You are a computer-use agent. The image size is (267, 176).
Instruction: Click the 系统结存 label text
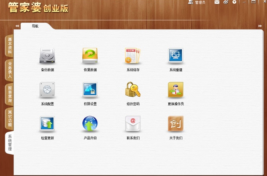133,70
